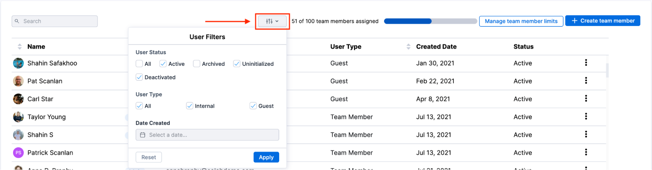This screenshot has width=652, height=170.
Task: Click the User Type column header
Action: [x=346, y=47]
